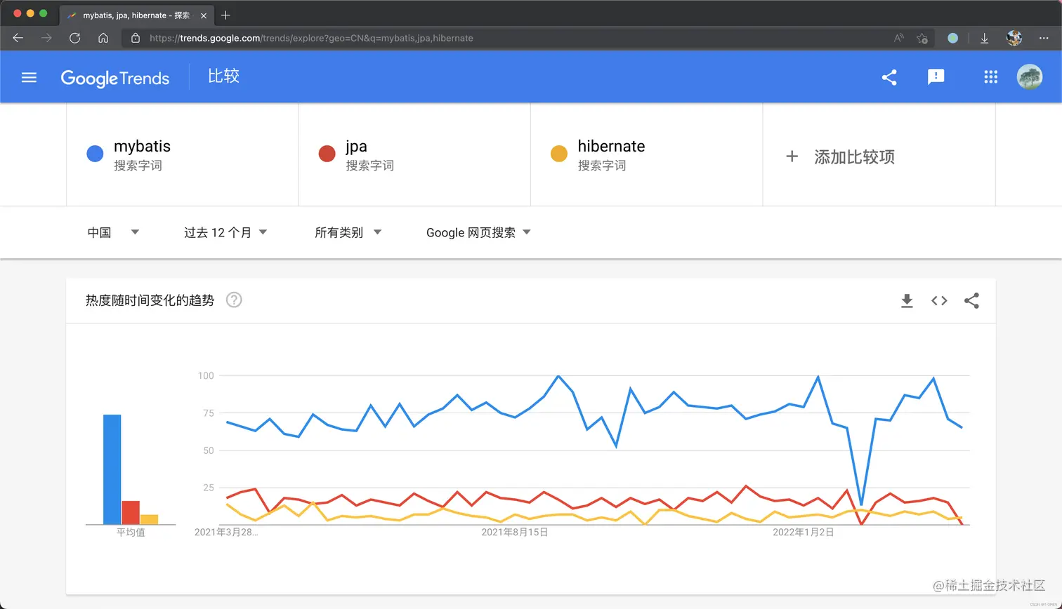This screenshot has height=609, width=1062.
Task: Share the interest over time chart
Action: coord(971,301)
